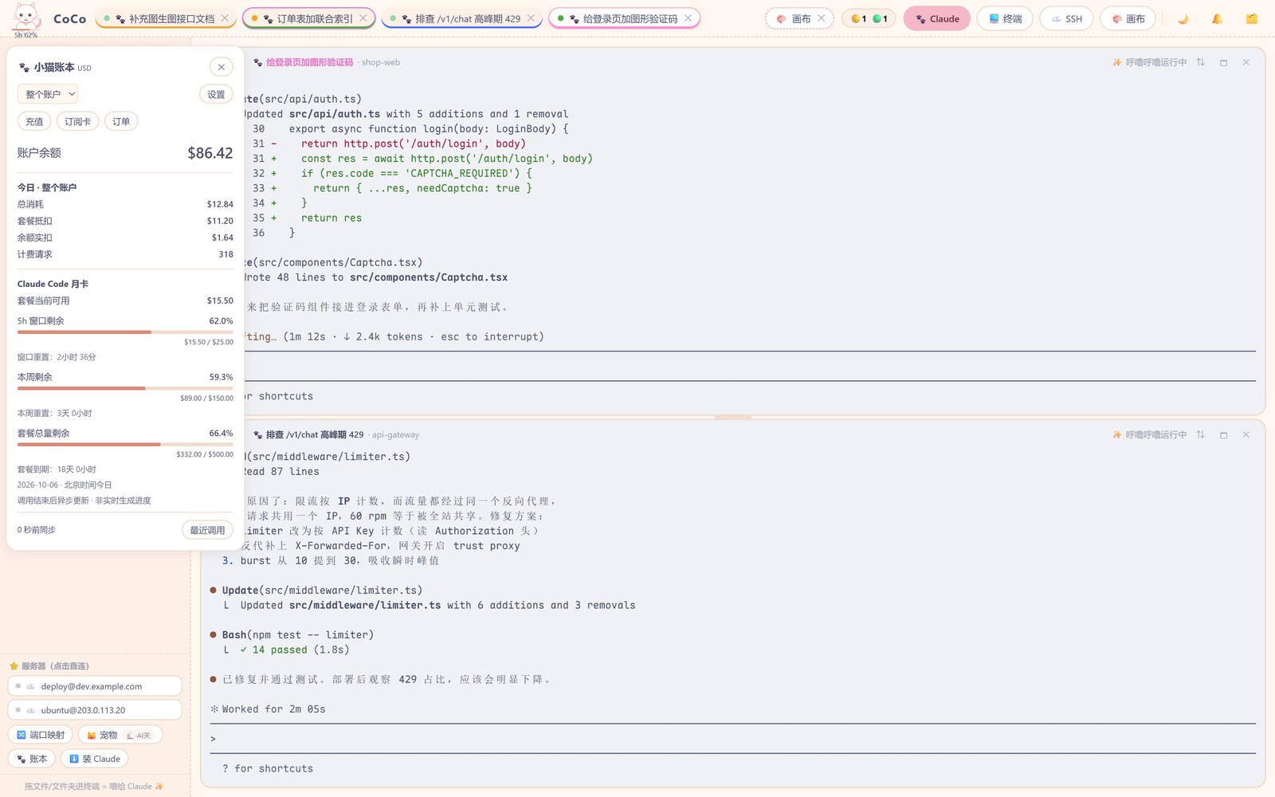Click the CoCo cat mascot logo
The width and height of the screenshot is (1275, 797).
(x=26, y=16)
